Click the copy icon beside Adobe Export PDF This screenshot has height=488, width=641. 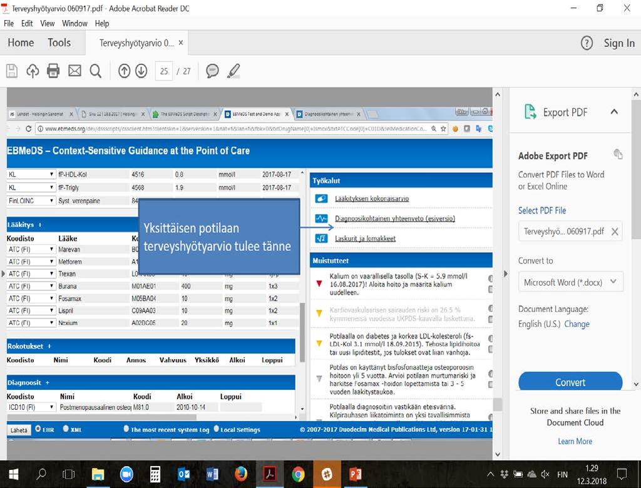click(618, 155)
